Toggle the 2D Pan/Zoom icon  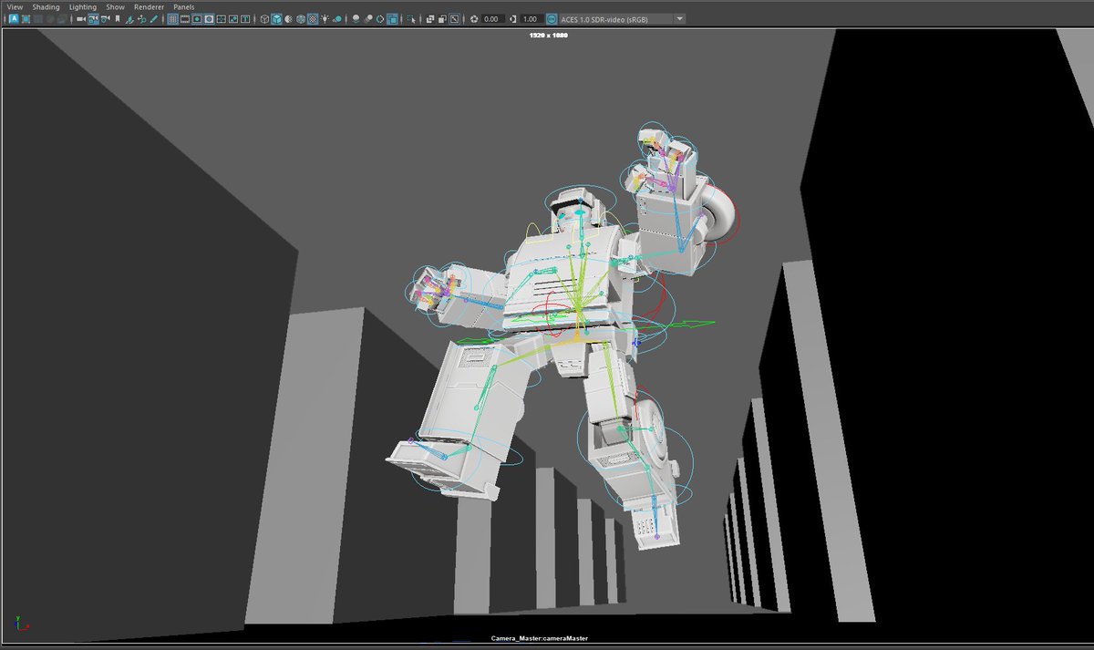pos(141,18)
